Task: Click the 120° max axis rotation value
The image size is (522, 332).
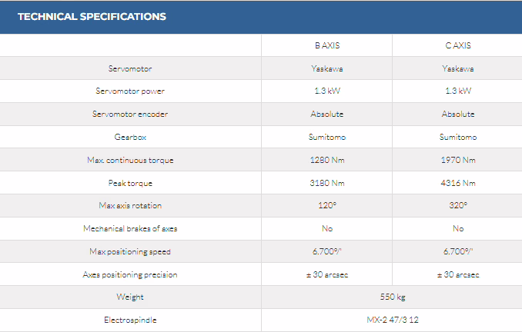Action: coord(327,206)
